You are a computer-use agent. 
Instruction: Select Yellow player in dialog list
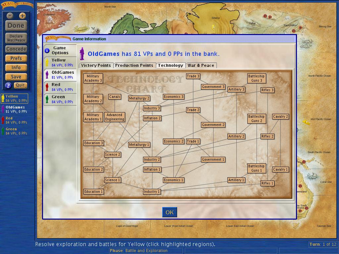coord(60,63)
